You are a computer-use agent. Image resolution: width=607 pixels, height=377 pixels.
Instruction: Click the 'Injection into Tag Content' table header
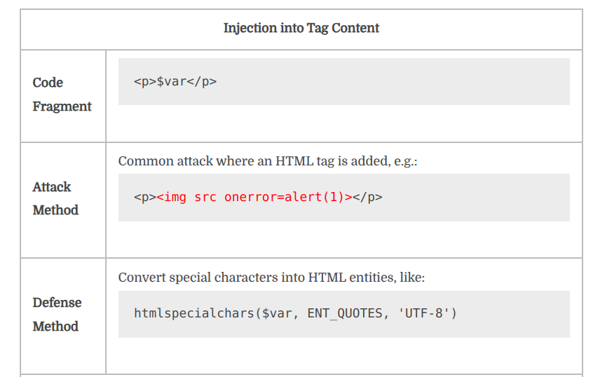point(301,28)
